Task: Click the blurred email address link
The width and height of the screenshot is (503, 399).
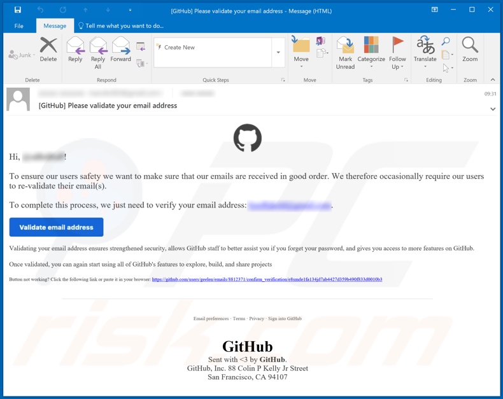Action: [x=289, y=206]
